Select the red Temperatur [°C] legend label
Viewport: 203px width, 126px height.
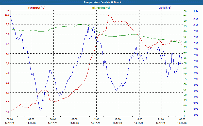point(37,8)
